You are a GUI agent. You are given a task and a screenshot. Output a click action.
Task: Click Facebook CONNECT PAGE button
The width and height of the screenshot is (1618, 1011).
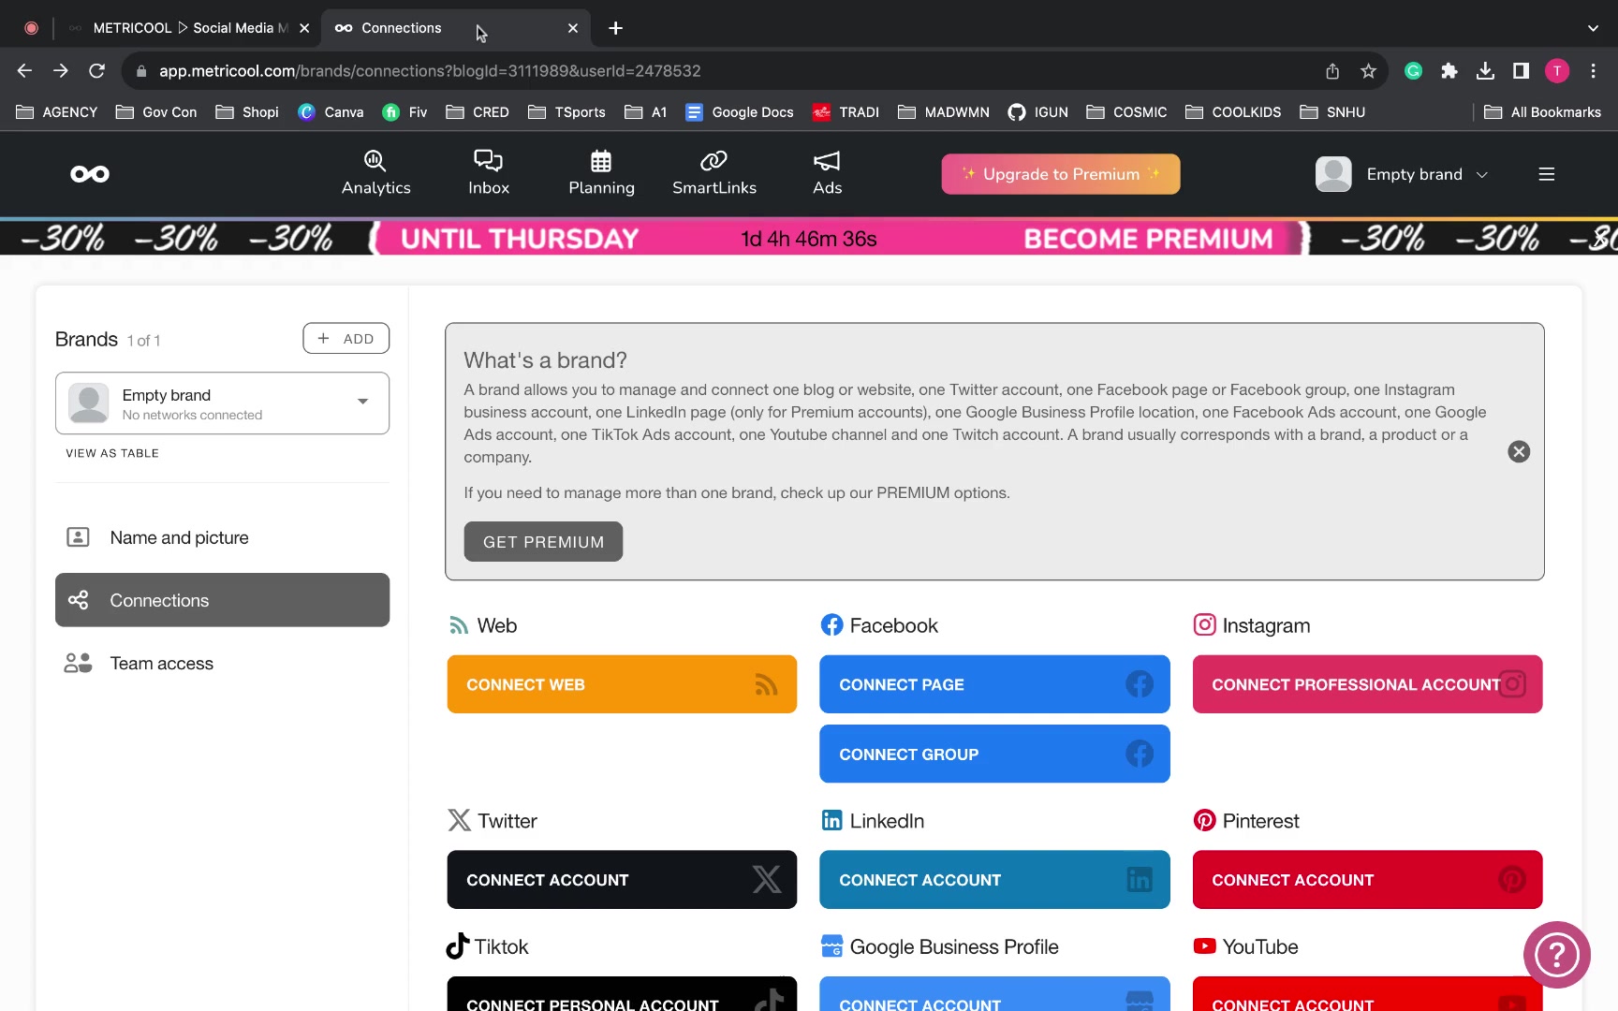(994, 684)
